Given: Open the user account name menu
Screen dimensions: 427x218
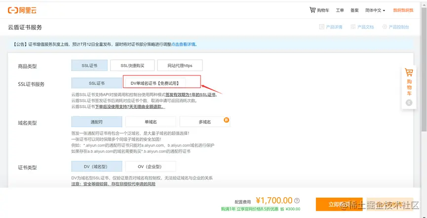Looking at the screenshot, I should click(403, 10).
